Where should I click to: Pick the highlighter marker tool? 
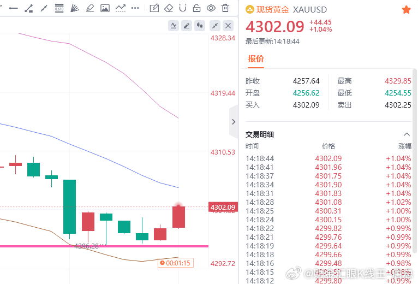click(x=90, y=8)
